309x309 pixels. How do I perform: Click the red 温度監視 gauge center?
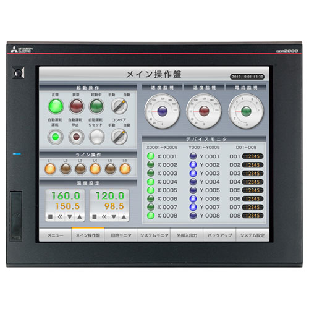(x=204, y=111)
